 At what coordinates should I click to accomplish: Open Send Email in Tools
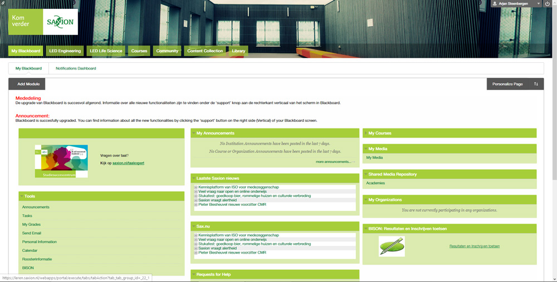(32, 233)
